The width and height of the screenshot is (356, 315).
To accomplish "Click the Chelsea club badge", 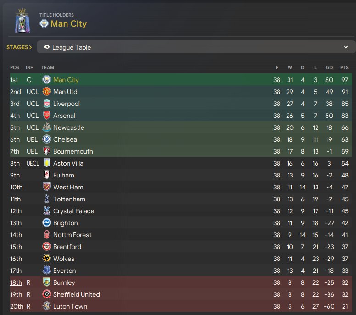I will (47, 139).
